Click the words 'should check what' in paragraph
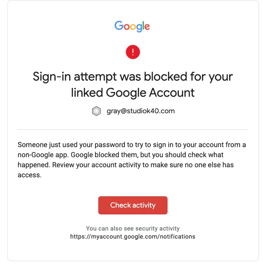263x266 pixels. (194, 155)
